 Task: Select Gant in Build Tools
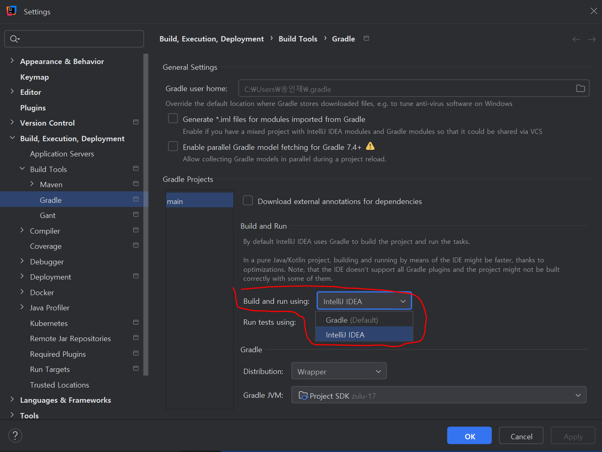48,215
